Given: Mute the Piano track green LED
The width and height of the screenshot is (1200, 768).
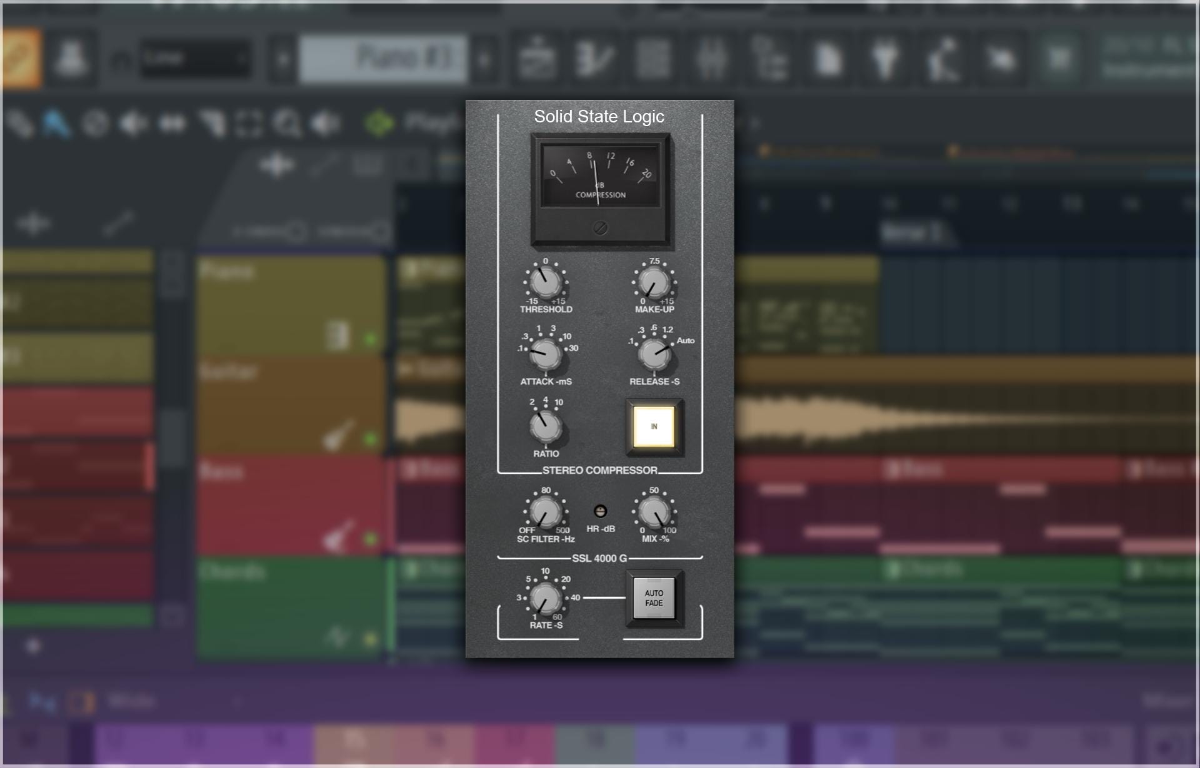Looking at the screenshot, I should [x=371, y=340].
